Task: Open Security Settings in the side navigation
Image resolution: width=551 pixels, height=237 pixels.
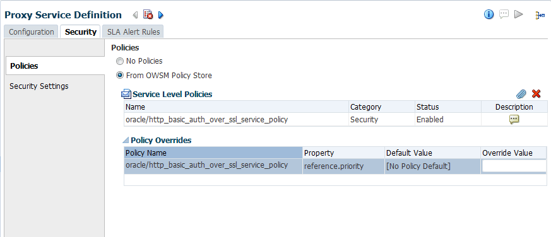Action: (x=39, y=86)
